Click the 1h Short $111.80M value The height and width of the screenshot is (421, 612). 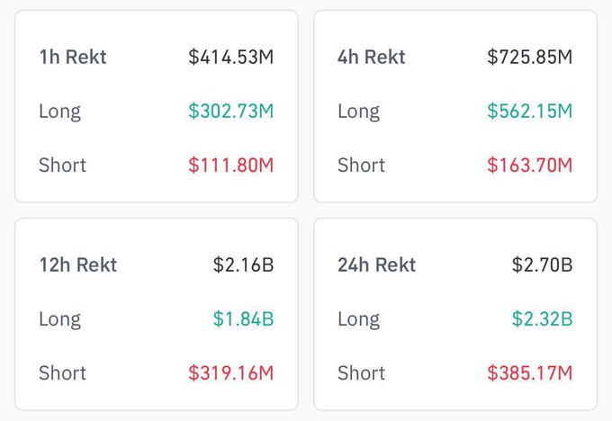click(230, 166)
